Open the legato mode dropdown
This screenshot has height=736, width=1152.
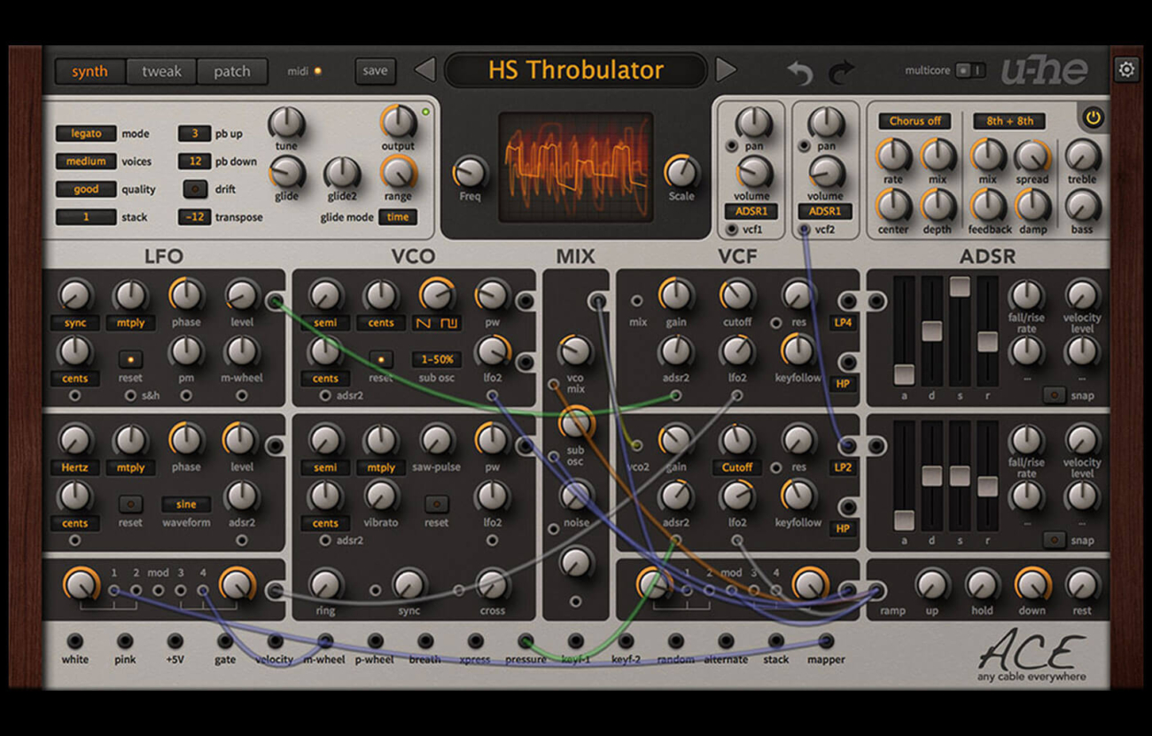point(86,134)
